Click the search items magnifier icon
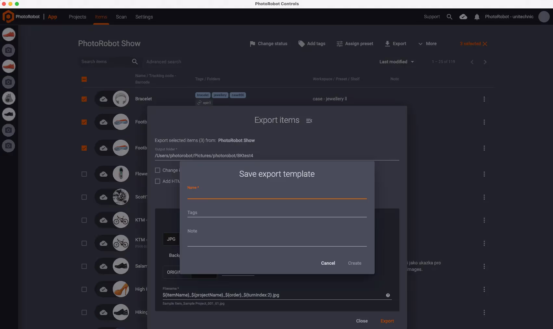This screenshot has width=553, height=329. pyautogui.click(x=135, y=61)
